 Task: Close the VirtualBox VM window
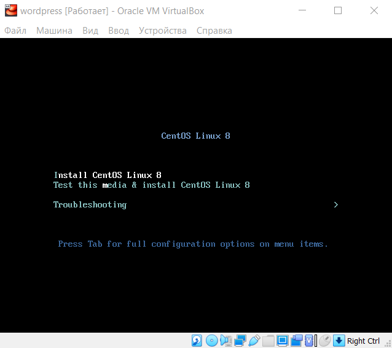coord(374,10)
